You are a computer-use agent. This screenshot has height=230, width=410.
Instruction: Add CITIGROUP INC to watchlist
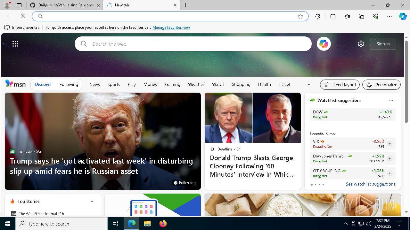(x=389, y=173)
